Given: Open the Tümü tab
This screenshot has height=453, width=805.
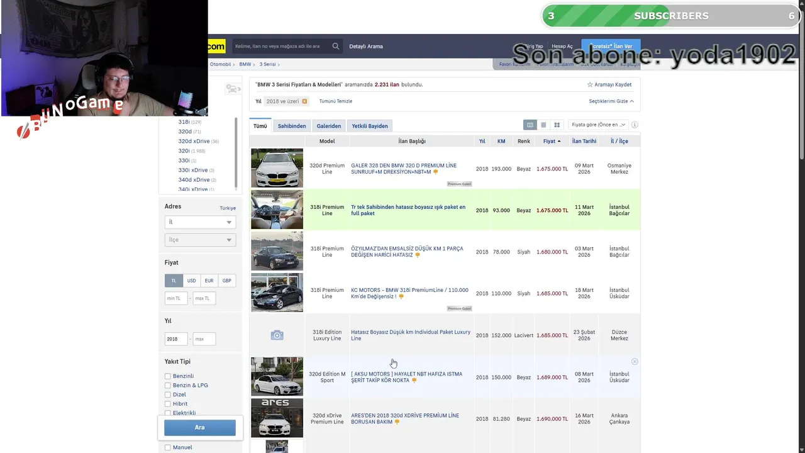Looking at the screenshot, I should [260, 126].
